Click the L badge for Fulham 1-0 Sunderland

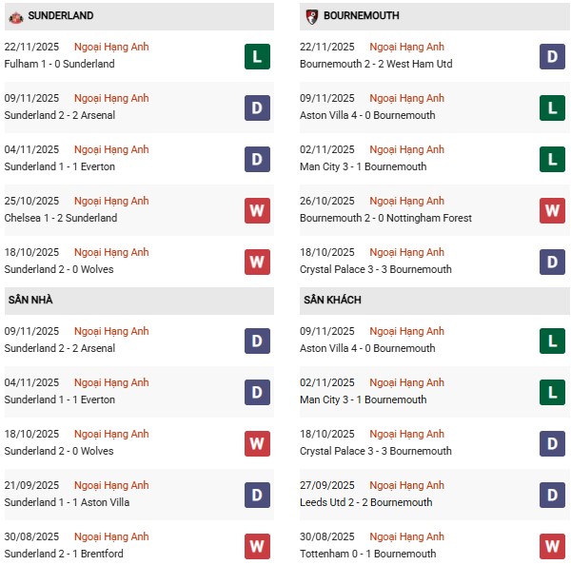pos(257,56)
